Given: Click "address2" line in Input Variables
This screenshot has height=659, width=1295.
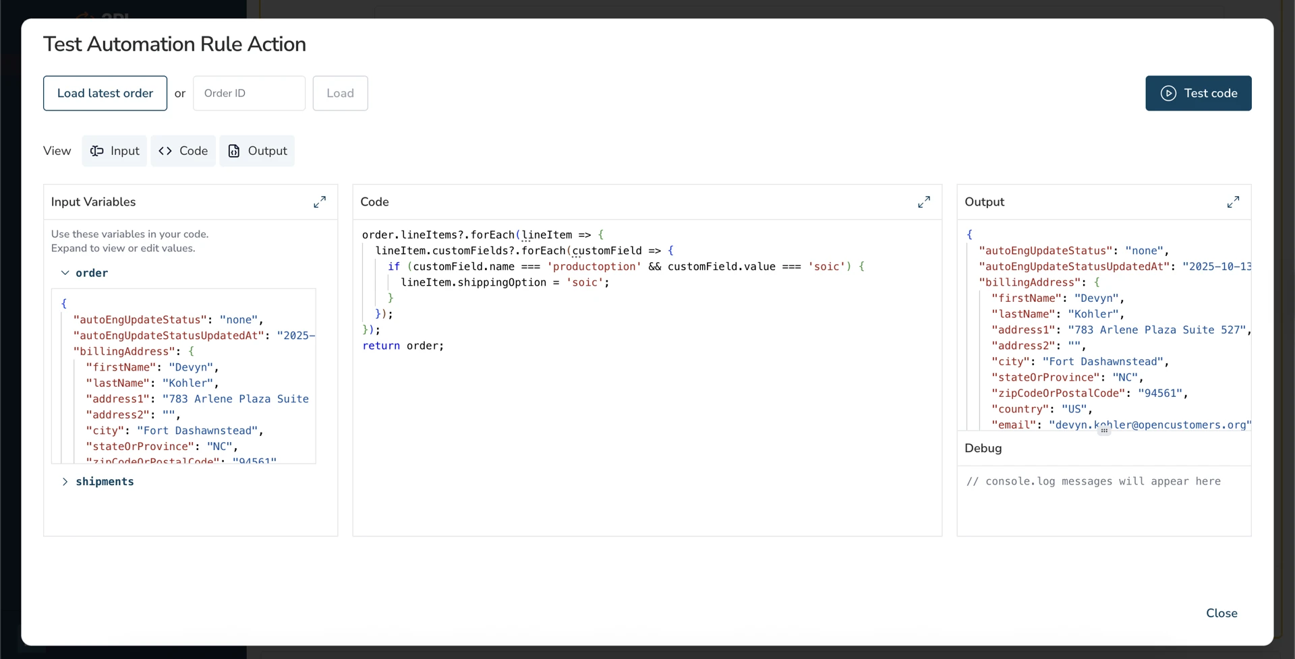Looking at the screenshot, I should (133, 414).
